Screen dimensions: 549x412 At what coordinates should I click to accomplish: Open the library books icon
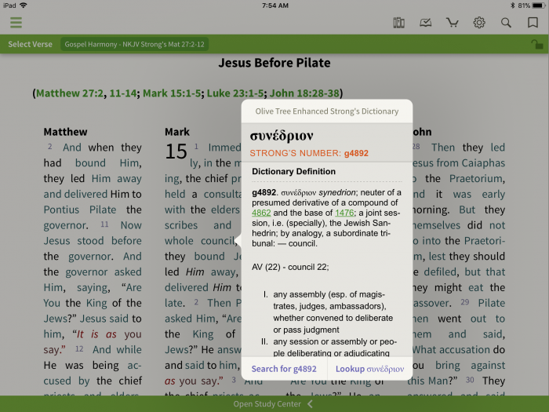pos(398,23)
